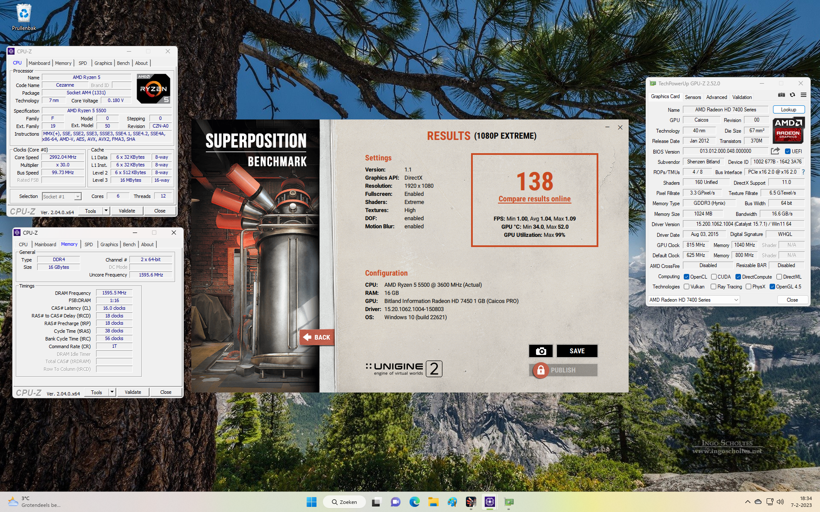Click the BACK button in Superposition
Screen dimensions: 820x512
point(317,337)
